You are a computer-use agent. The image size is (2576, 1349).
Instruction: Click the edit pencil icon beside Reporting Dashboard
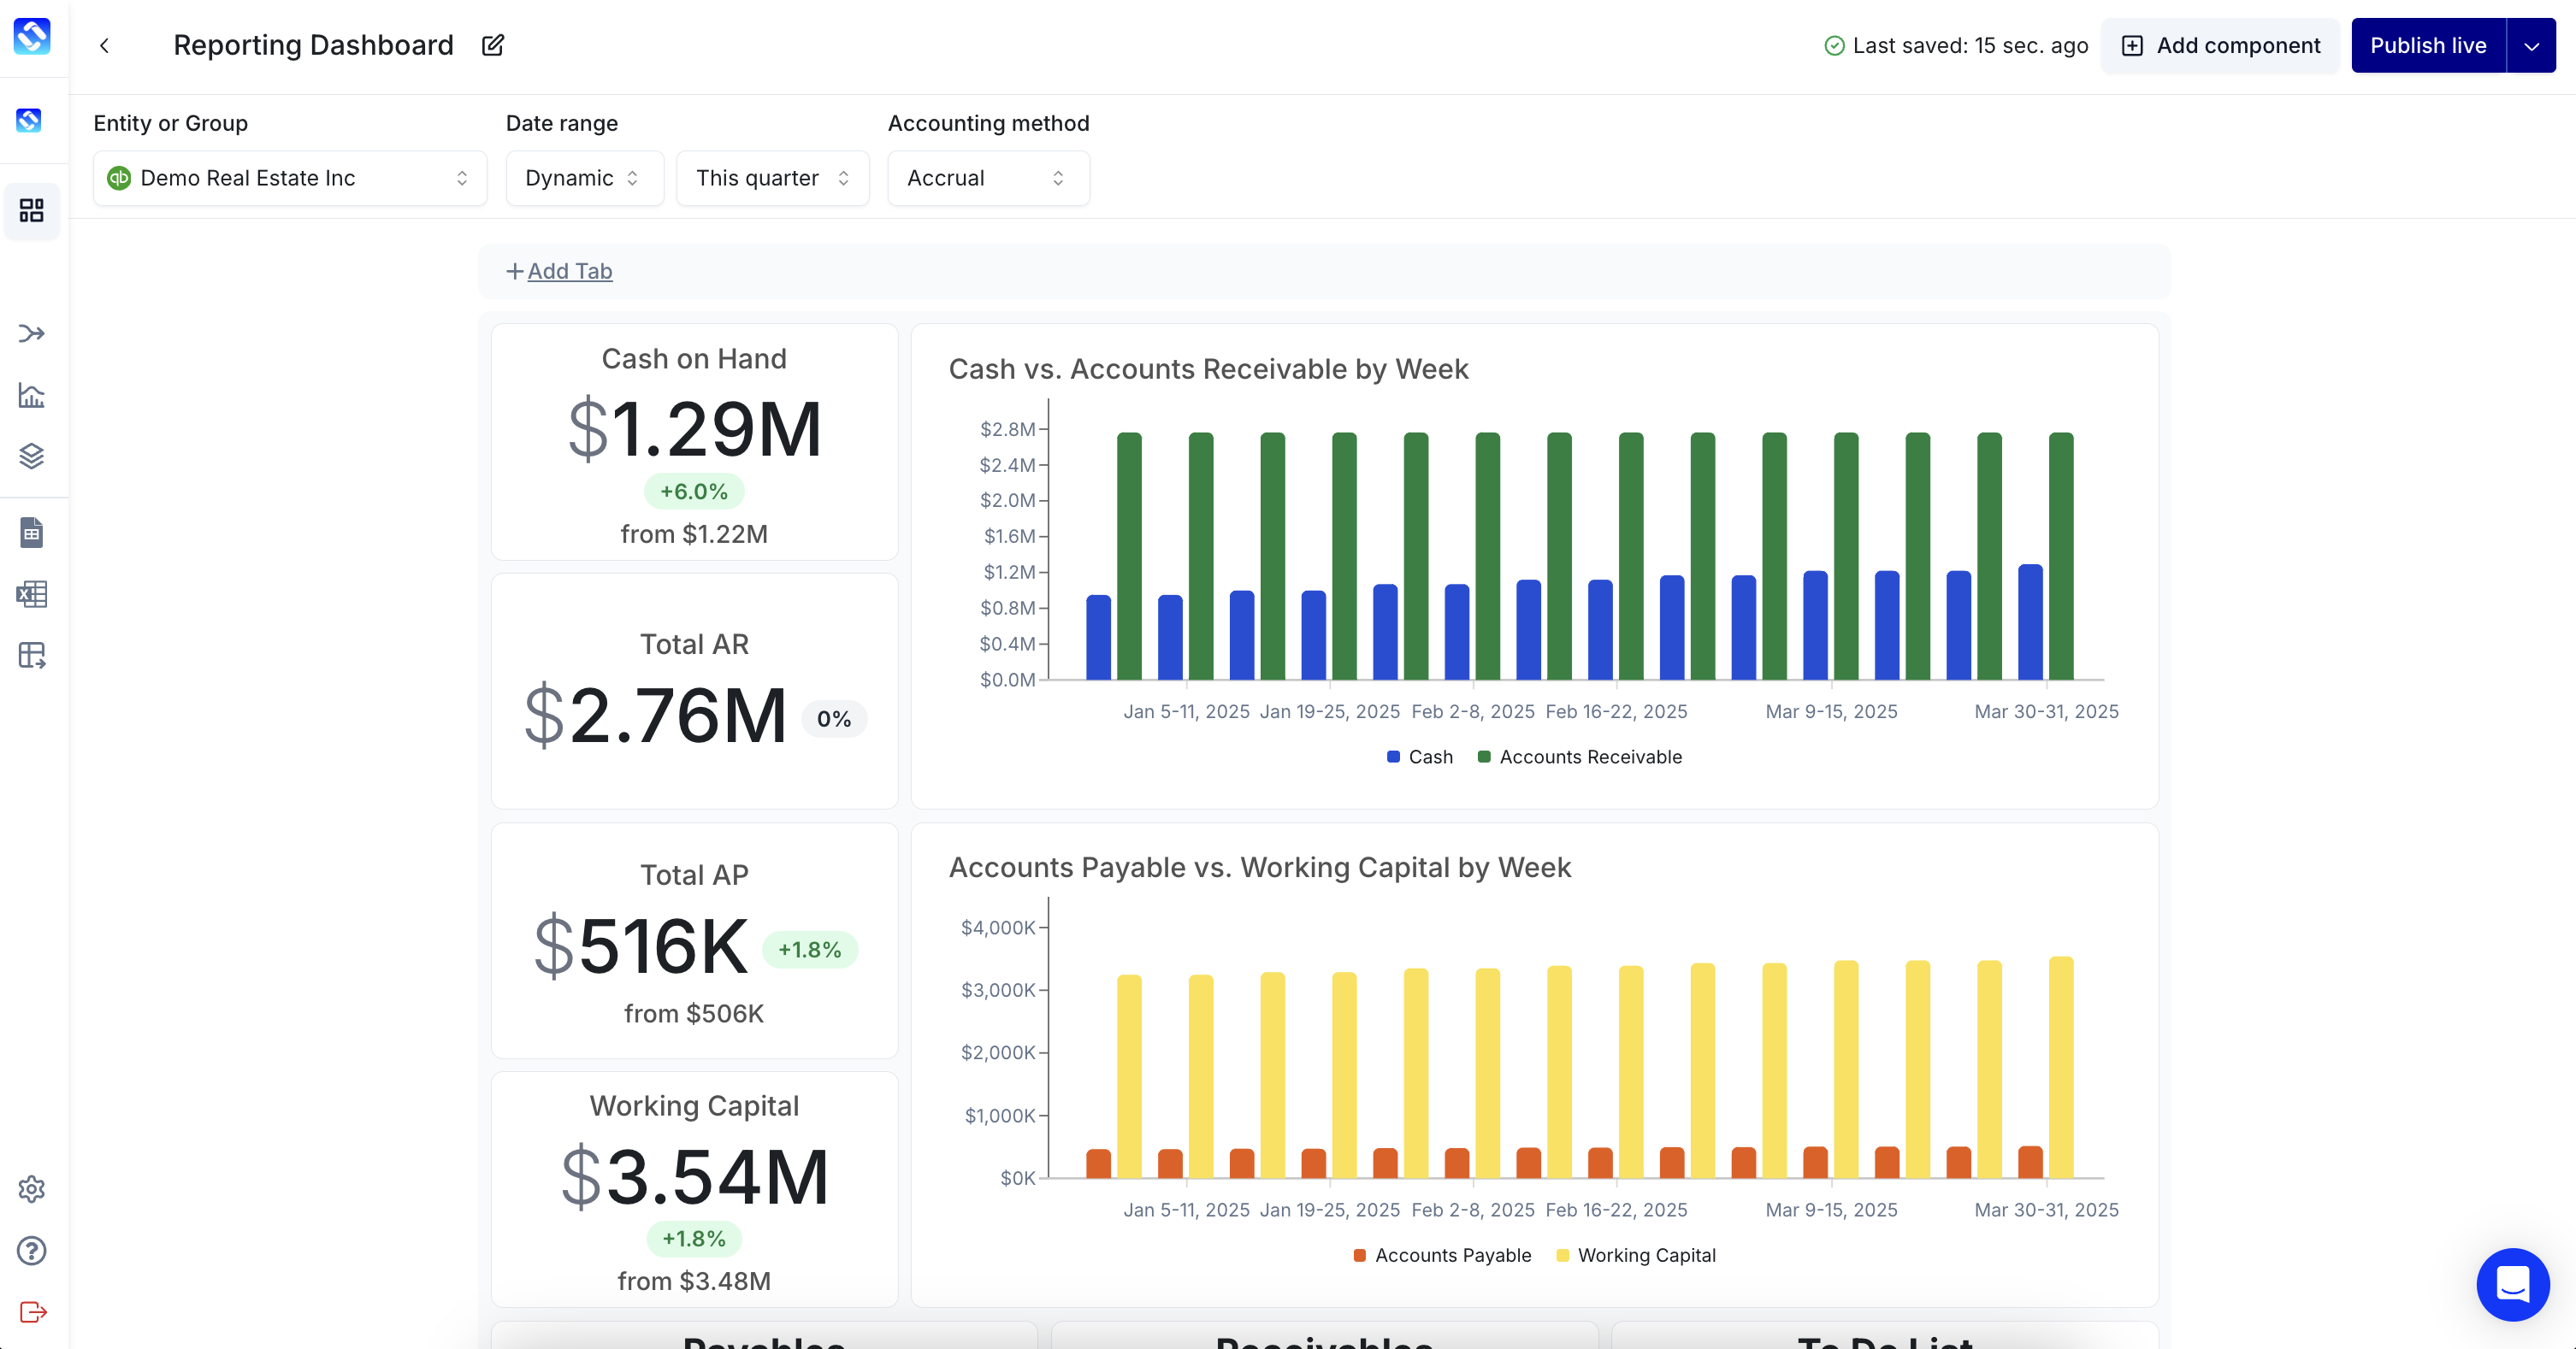pyautogui.click(x=493, y=46)
